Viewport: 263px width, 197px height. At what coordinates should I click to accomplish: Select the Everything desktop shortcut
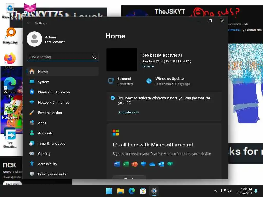click(x=10, y=36)
